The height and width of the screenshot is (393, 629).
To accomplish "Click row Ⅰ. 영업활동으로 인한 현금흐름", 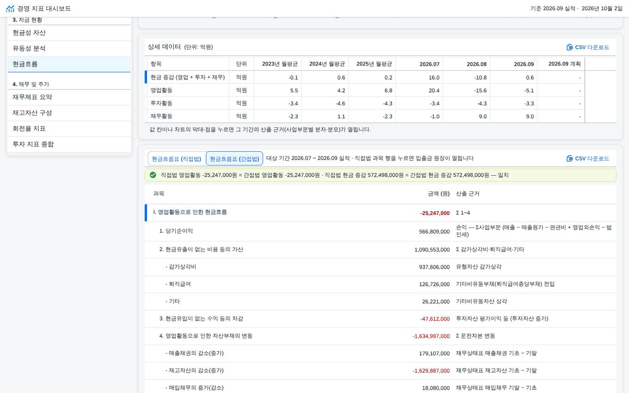I will [381, 213].
